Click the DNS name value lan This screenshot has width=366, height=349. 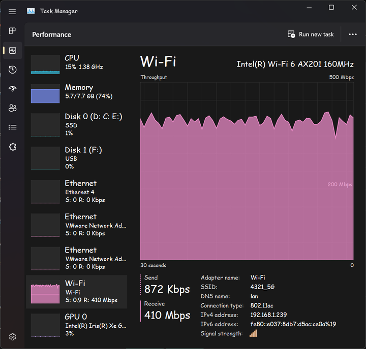click(254, 296)
